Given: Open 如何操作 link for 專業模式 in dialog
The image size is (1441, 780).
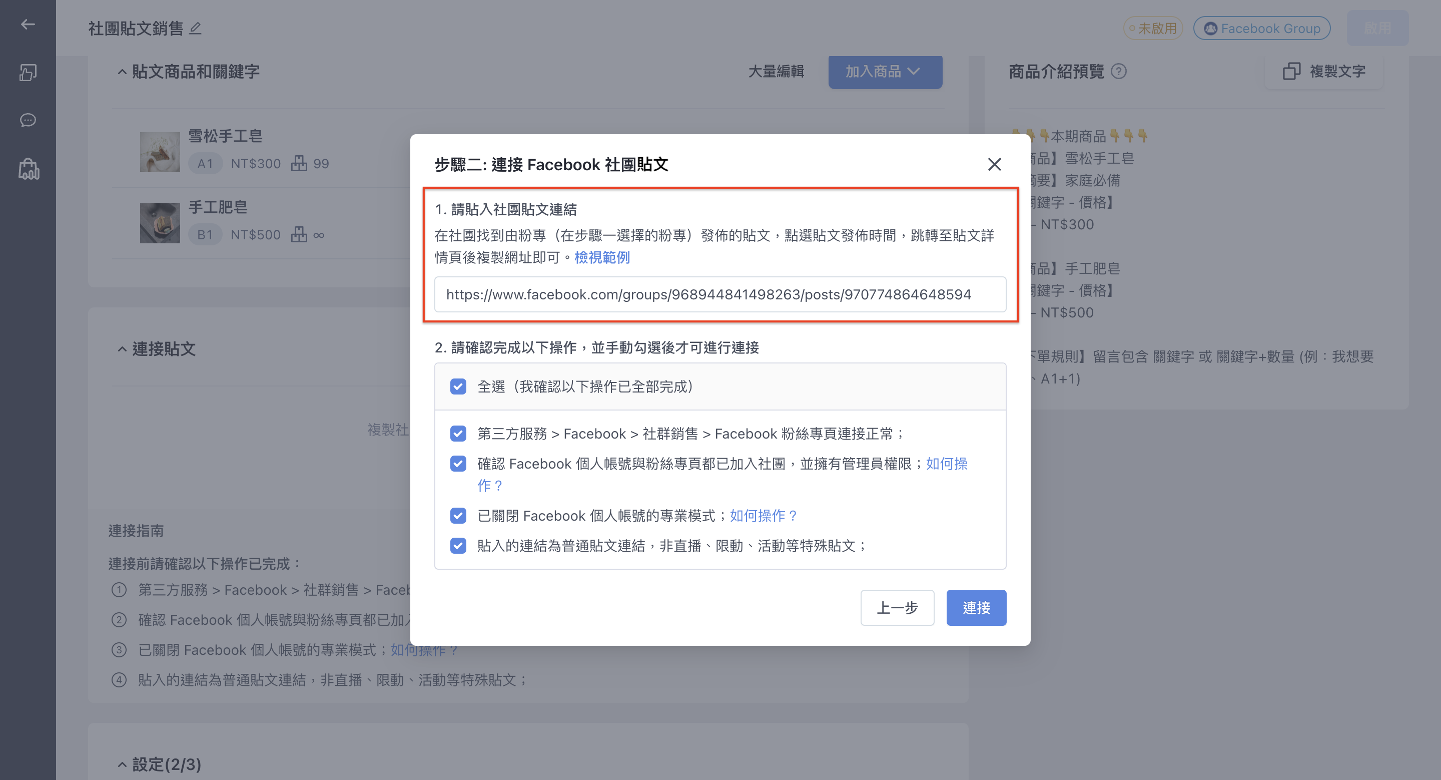Looking at the screenshot, I should 764,515.
